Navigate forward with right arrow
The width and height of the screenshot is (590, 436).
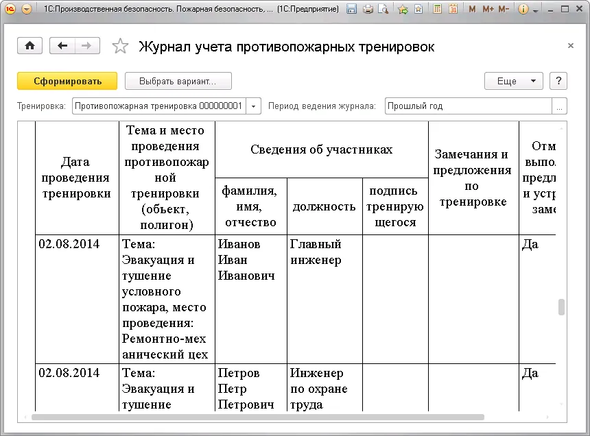point(87,46)
